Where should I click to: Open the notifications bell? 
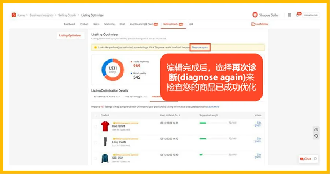[x=297, y=15]
